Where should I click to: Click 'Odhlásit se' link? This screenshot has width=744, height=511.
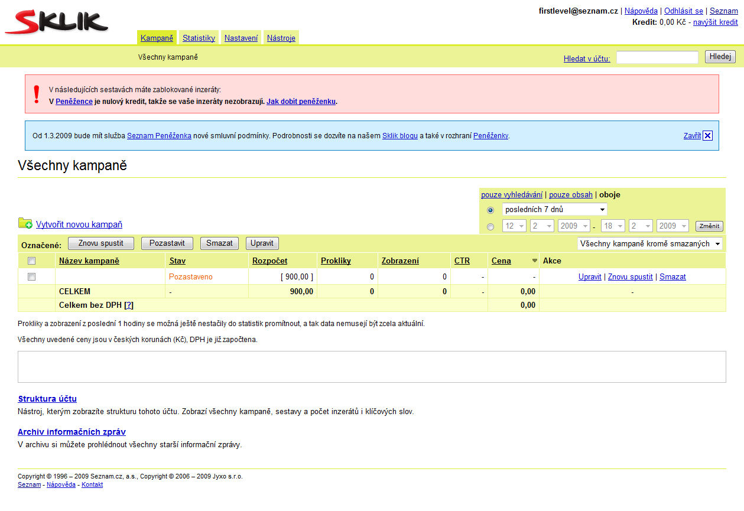(684, 11)
